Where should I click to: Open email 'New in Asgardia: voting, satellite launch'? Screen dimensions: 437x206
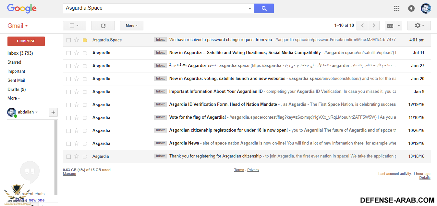point(227,79)
